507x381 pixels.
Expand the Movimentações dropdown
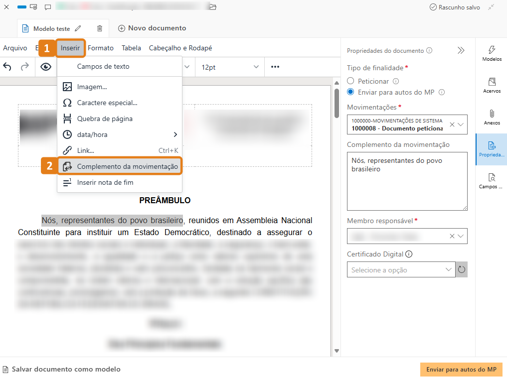coord(461,125)
